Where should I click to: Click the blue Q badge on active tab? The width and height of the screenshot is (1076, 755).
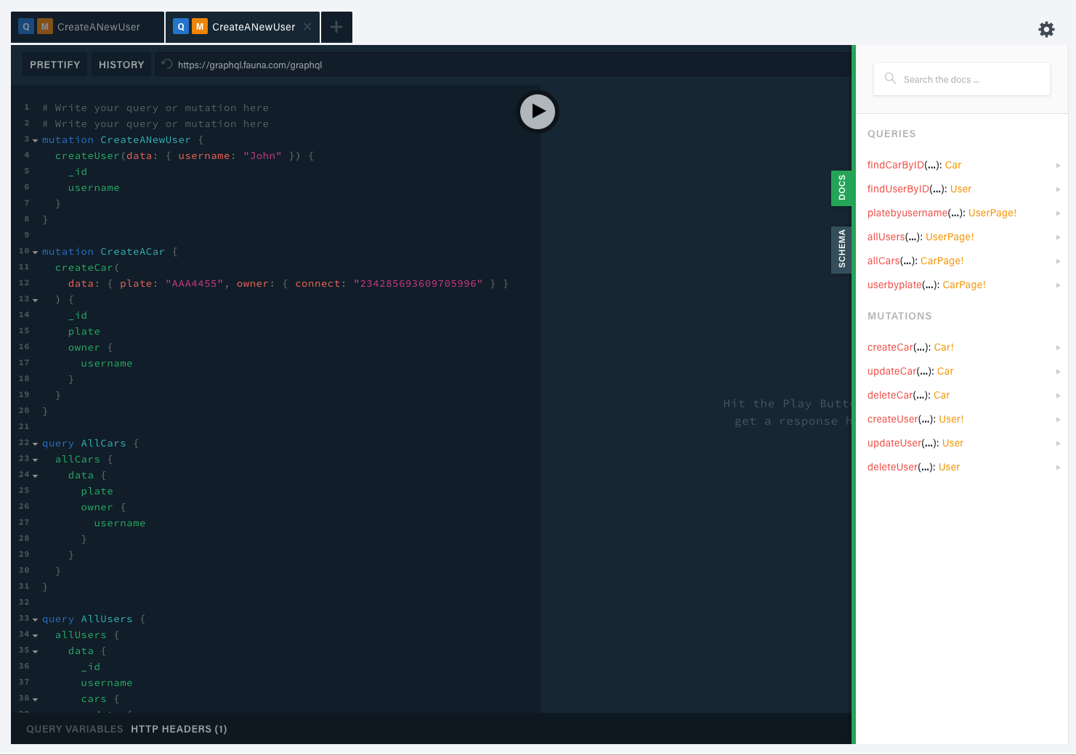click(181, 27)
